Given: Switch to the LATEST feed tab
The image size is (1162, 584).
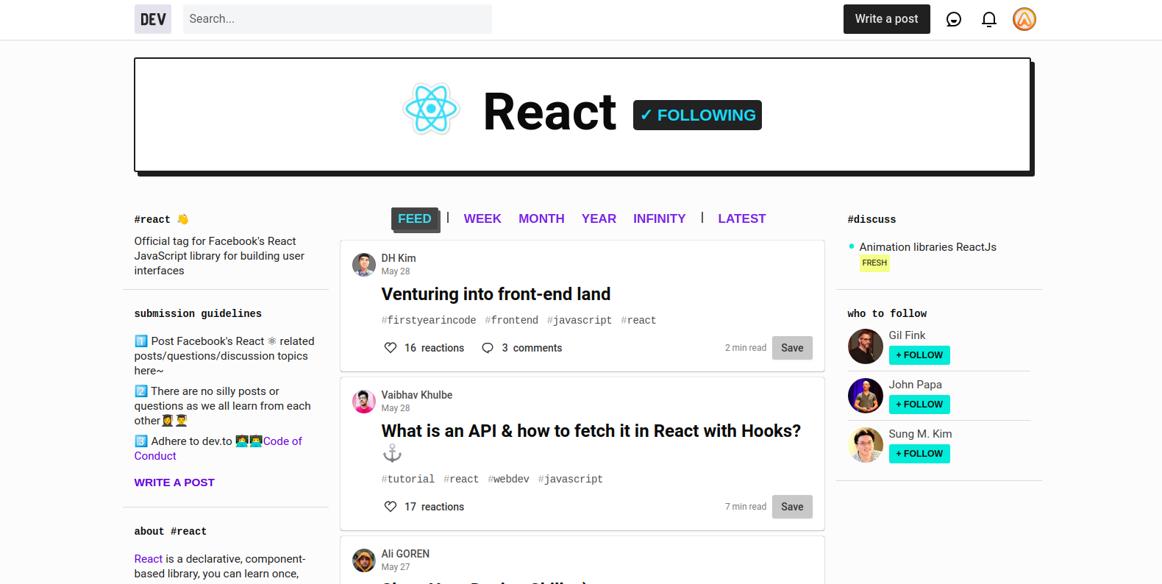Looking at the screenshot, I should click(x=741, y=218).
